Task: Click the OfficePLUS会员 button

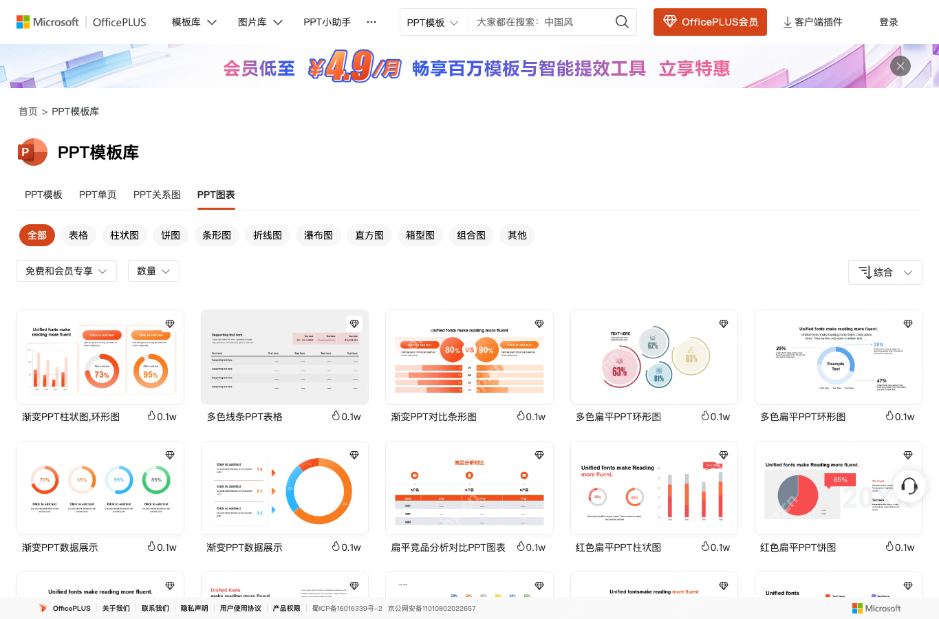Action: tap(710, 22)
